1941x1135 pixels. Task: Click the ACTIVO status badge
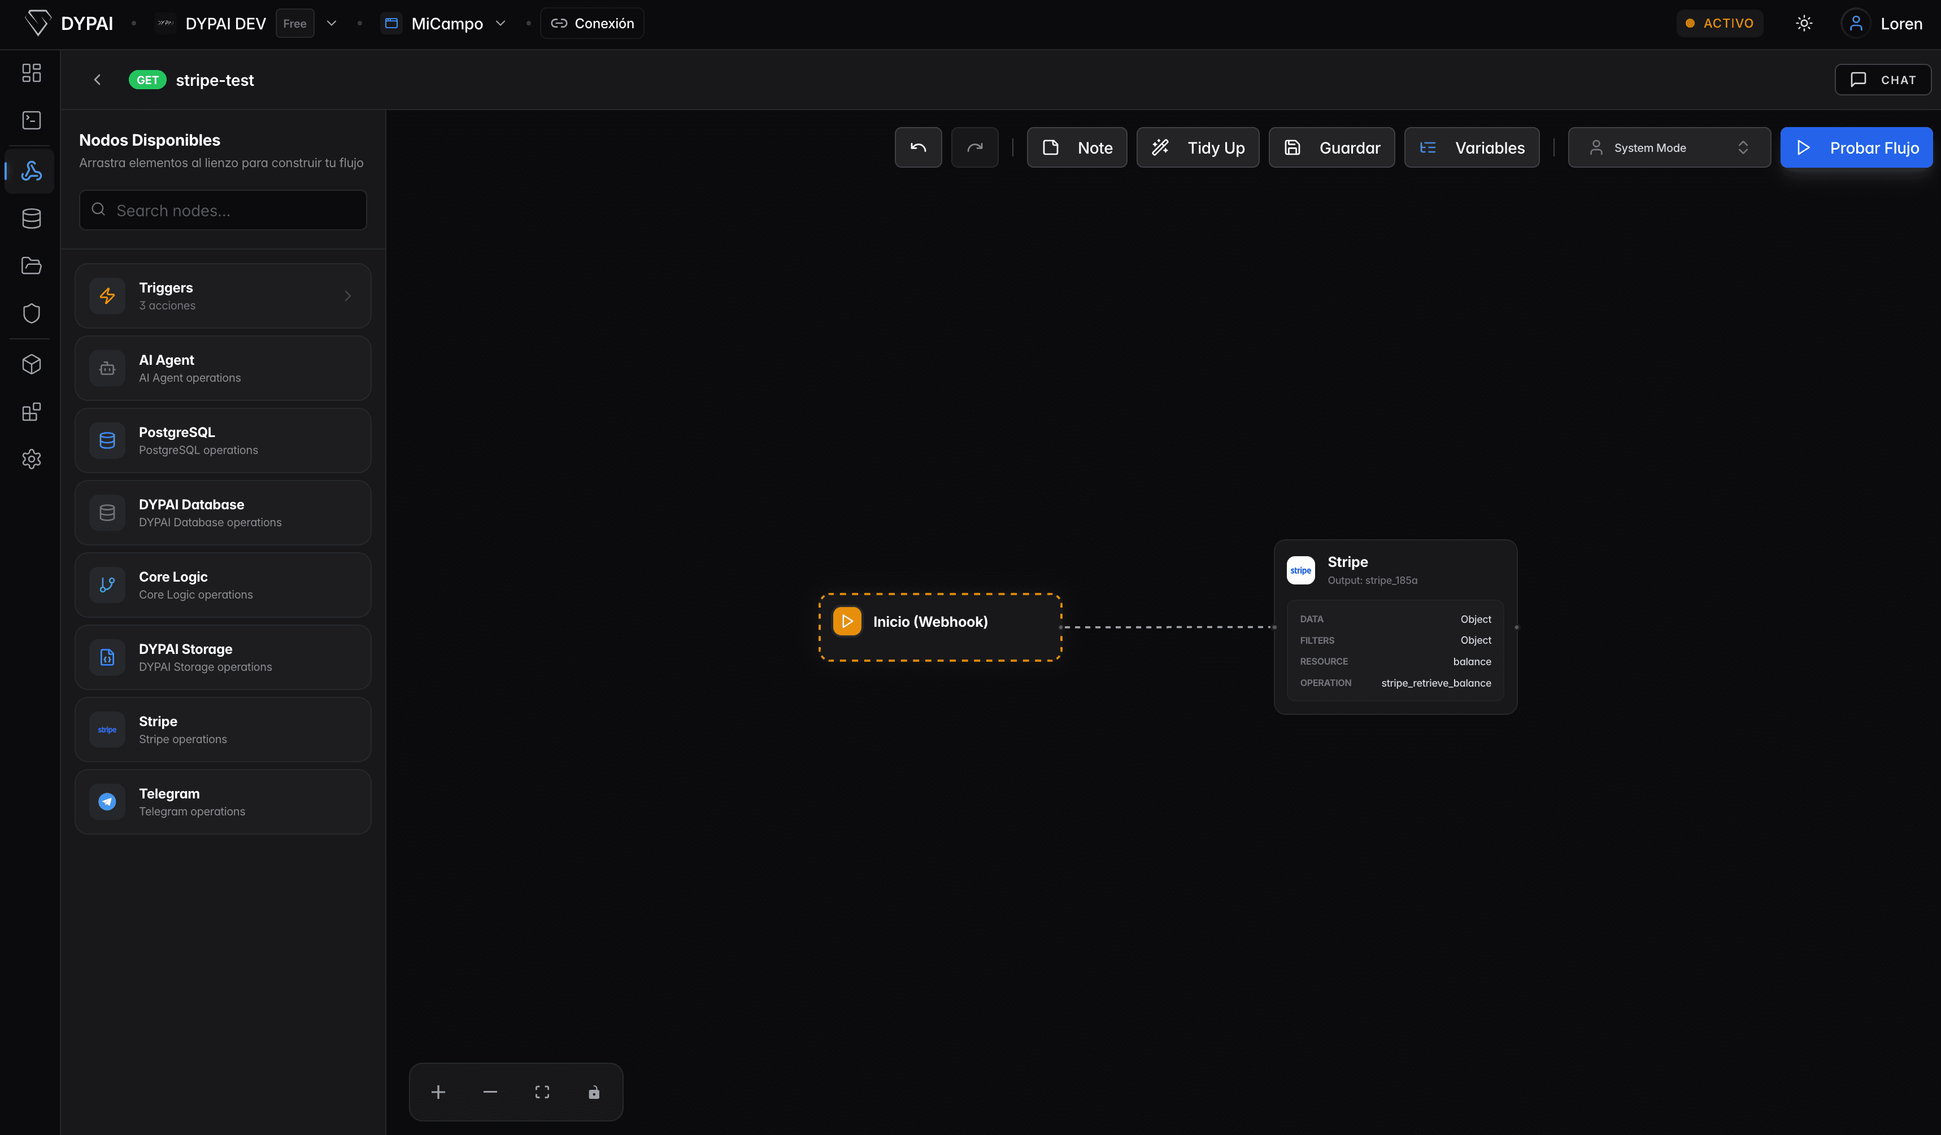[1719, 23]
